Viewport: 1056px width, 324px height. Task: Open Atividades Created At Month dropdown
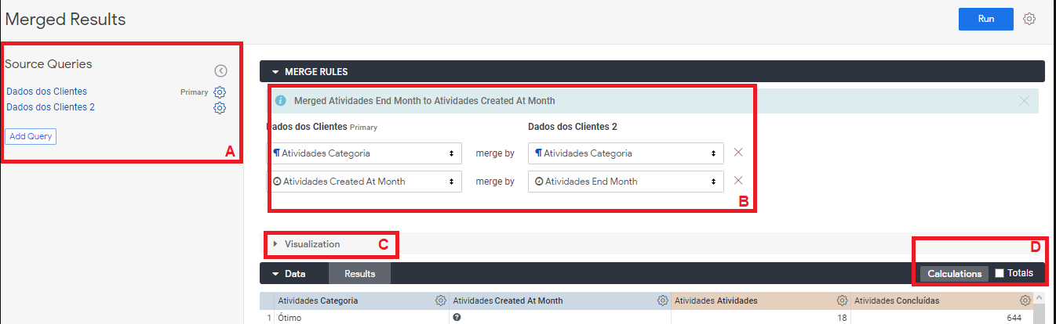click(364, 182)
